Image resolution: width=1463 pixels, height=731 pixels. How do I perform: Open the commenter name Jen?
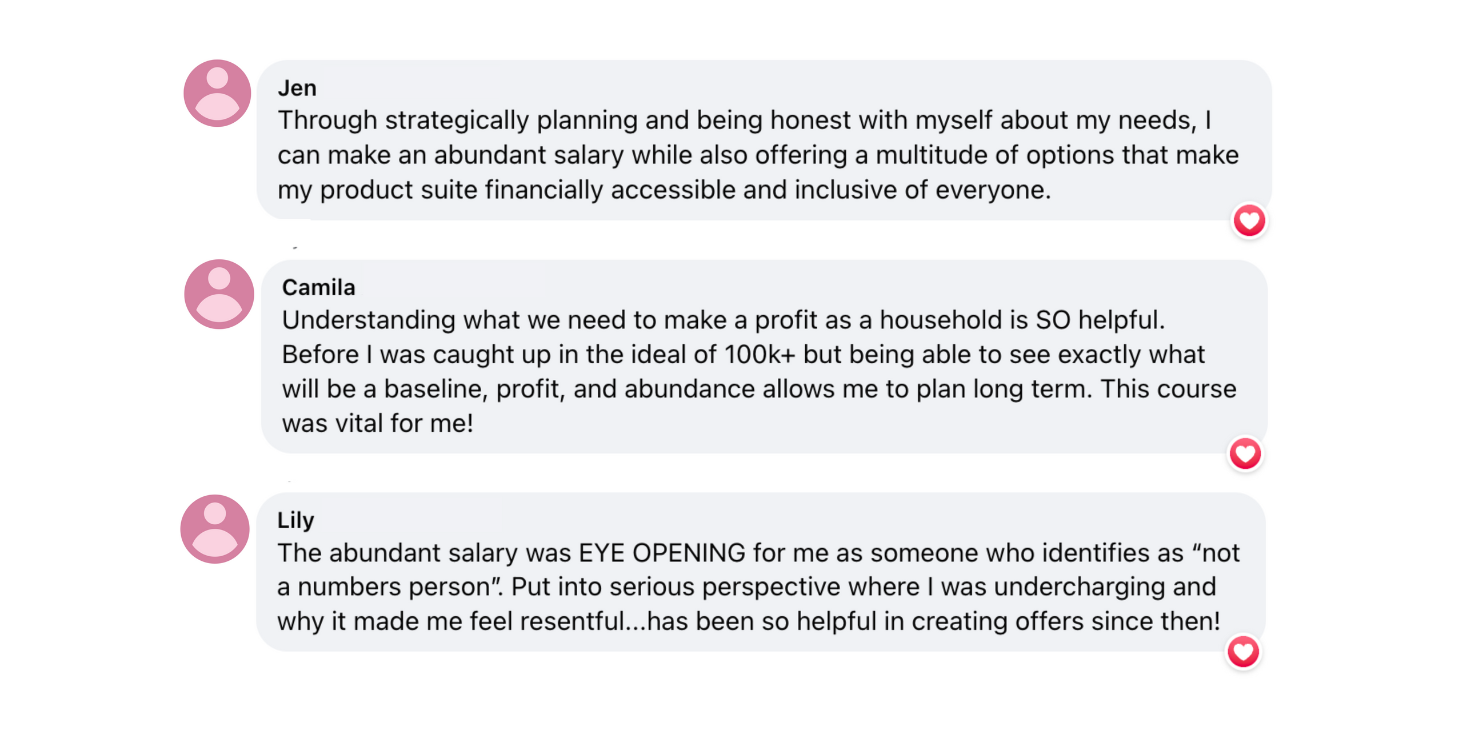(x=297, y=88)
